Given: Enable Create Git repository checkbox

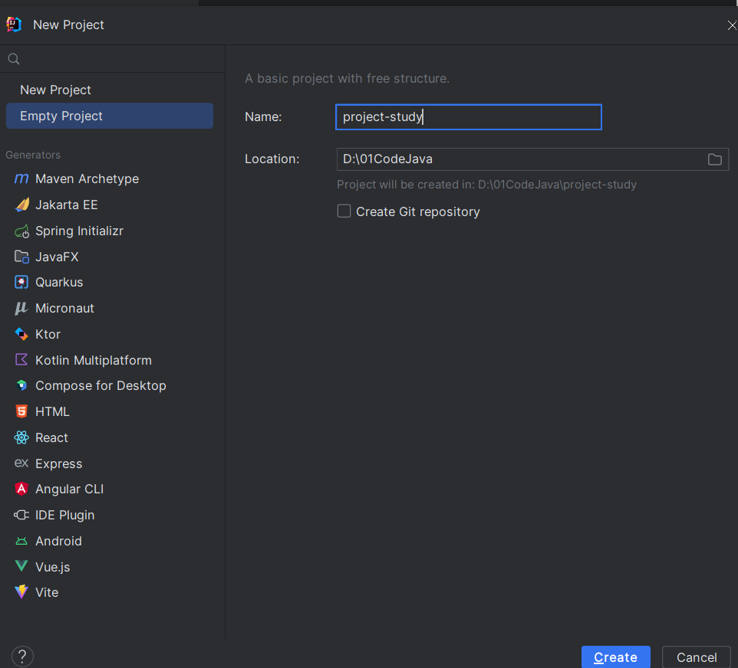Looking at the screenshot, I should 344,211.
